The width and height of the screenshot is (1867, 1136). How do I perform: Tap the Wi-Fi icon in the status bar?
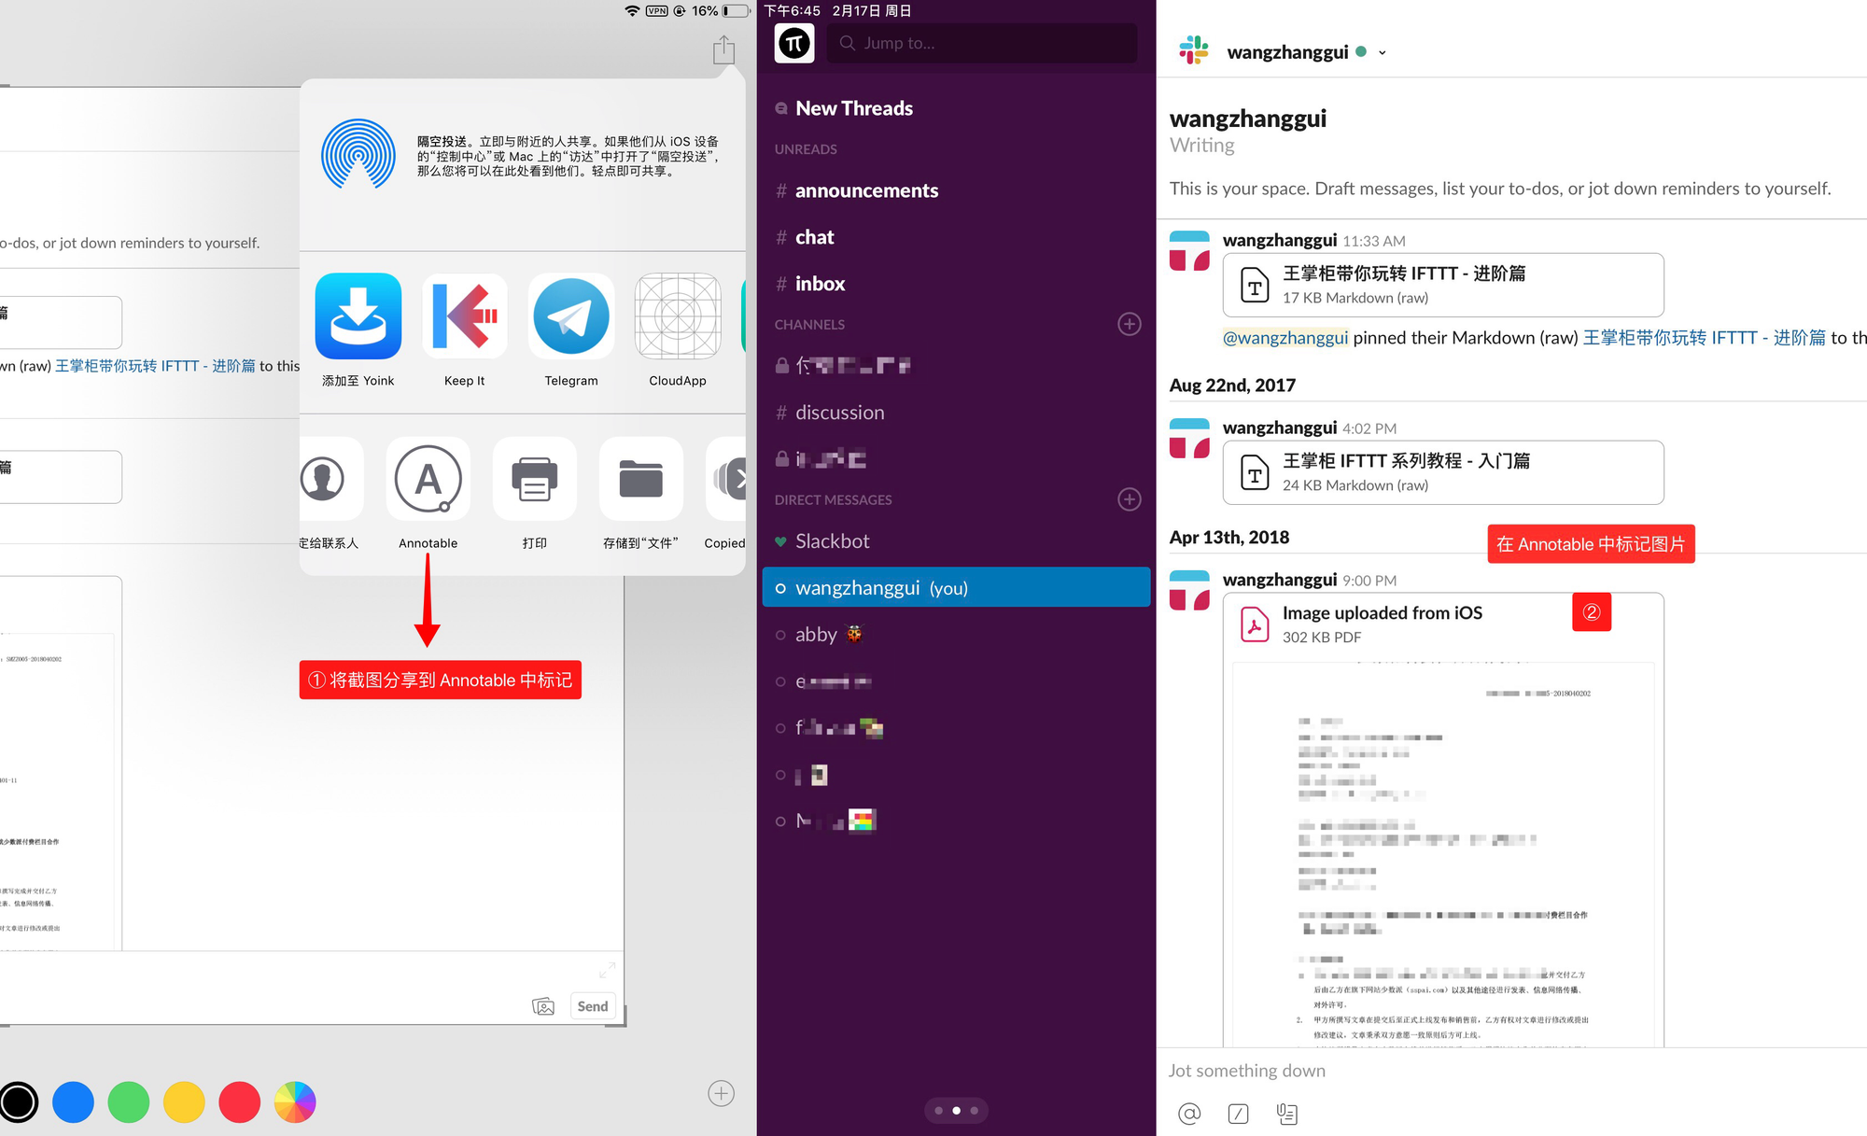pos(632,11)
